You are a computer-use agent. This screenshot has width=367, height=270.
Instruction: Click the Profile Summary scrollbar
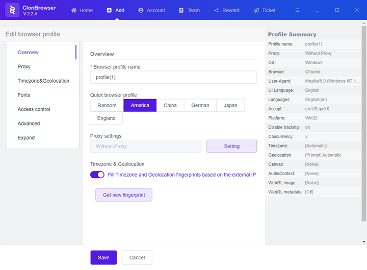tap(364, 123)
